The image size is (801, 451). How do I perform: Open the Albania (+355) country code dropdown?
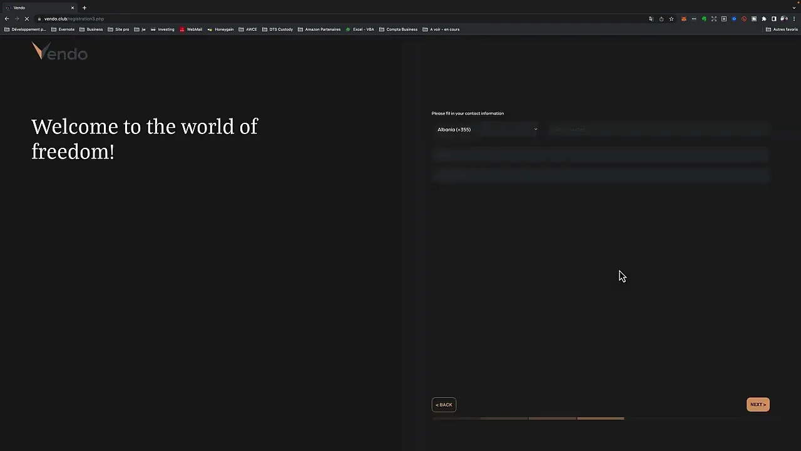click(487, 130)
